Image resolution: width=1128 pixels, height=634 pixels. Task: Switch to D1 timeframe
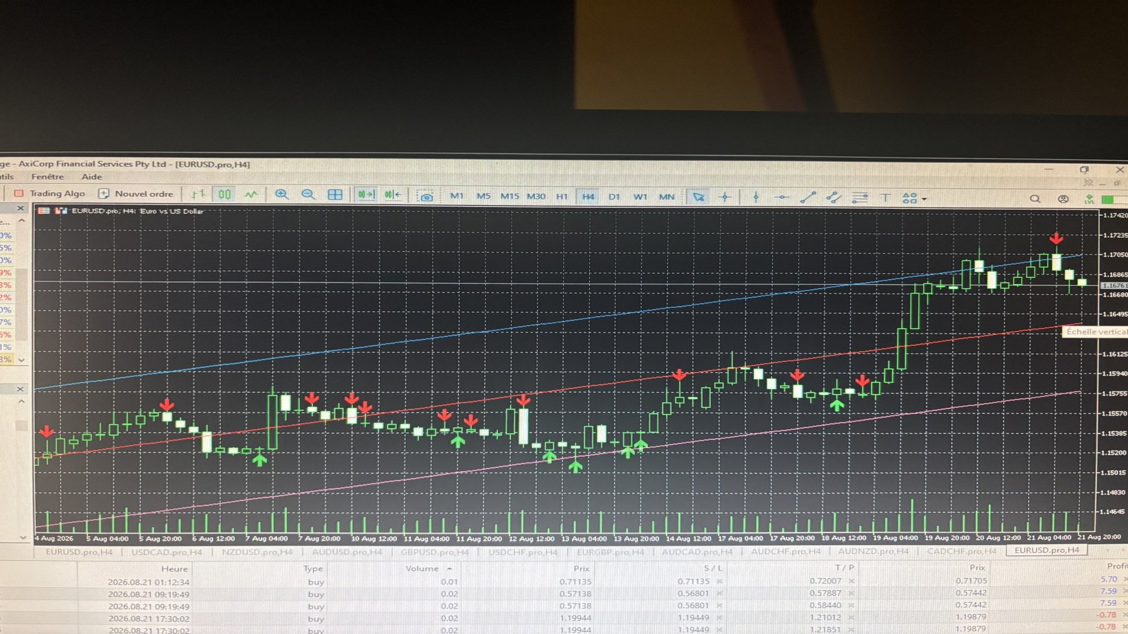[x=614, y=197]
